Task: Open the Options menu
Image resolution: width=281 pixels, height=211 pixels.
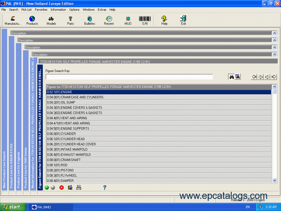Action: (74, 10)
